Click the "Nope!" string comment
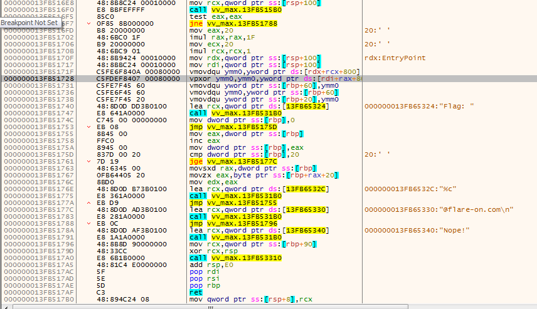537x309 pixels. click(417, 230)
